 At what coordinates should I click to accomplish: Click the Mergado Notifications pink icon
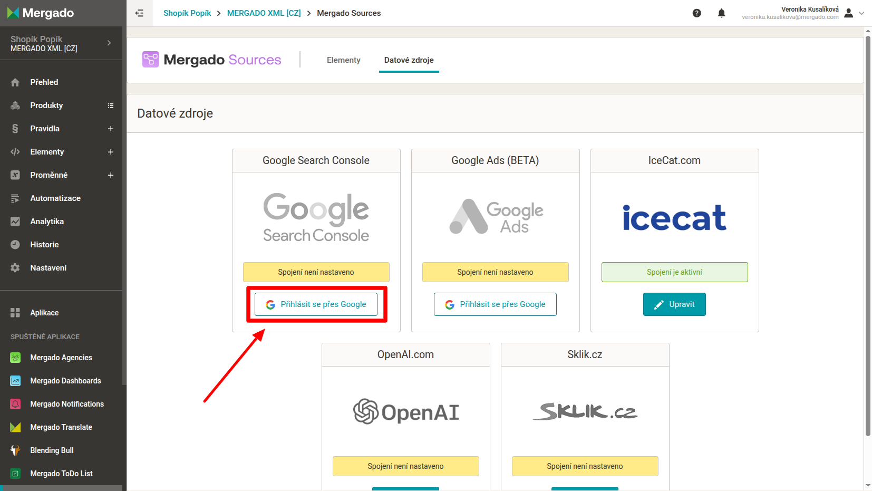click(x=15, y=404)
